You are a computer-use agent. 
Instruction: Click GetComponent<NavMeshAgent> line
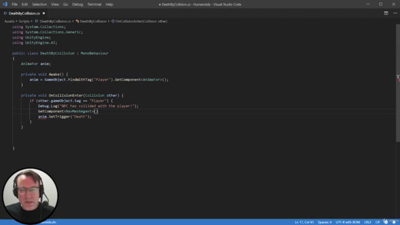point(68,111)
